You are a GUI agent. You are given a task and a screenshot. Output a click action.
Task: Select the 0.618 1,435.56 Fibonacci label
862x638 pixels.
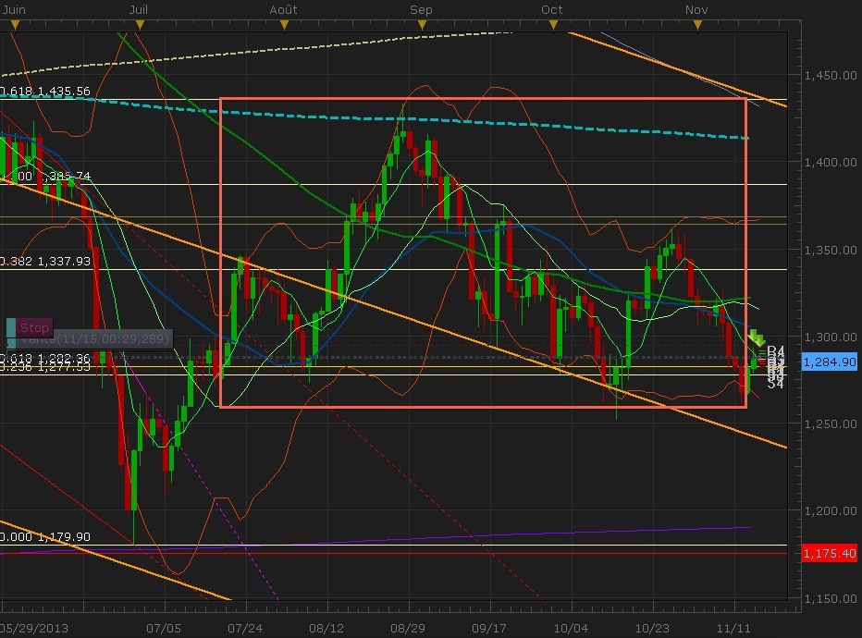pyautogui.click(x=46, y=92)
